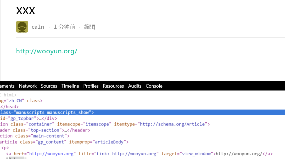Click the 编辑 edit link
The image size is (285, 159).
[90, 27]
